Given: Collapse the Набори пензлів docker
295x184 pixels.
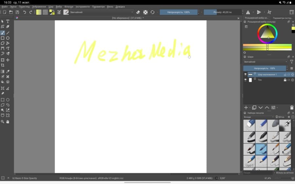Looking at the screenshot, I should click(245, 113).
